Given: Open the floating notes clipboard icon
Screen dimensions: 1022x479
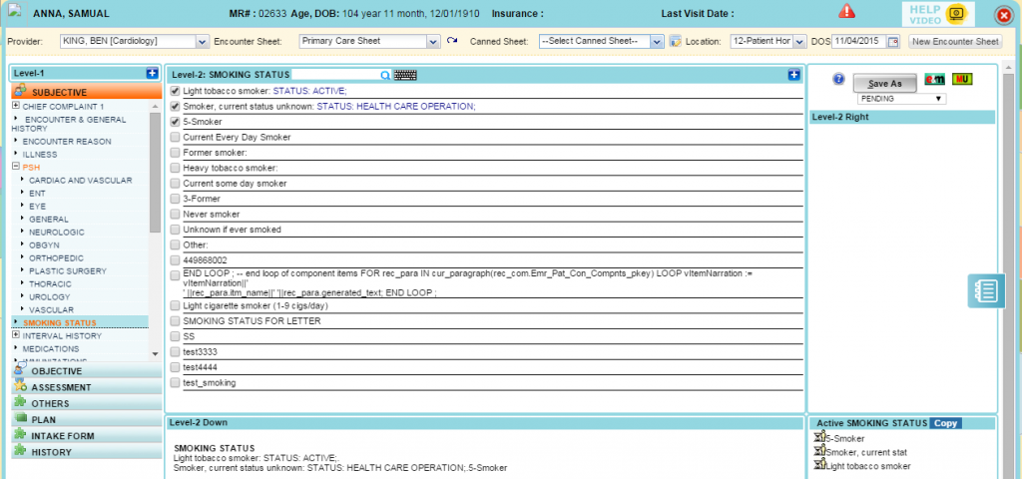Looking at the screenshot, I should tap(986, 290).
